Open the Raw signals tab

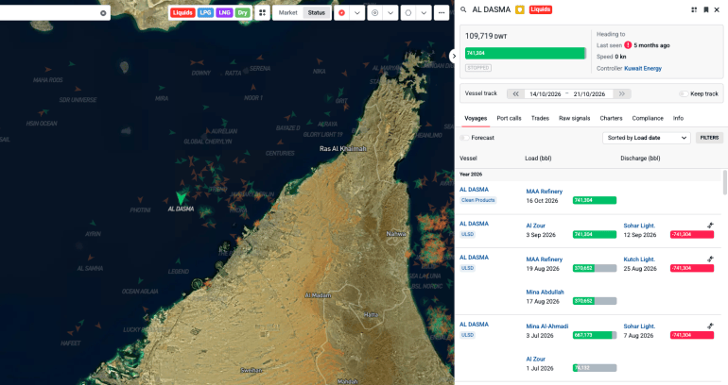[574, 118]
